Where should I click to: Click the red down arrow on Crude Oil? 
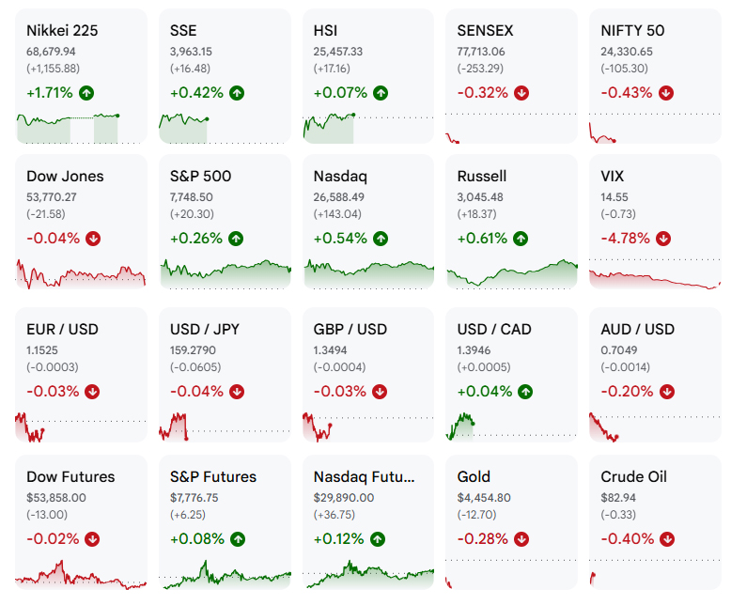[x=667, y=539]
